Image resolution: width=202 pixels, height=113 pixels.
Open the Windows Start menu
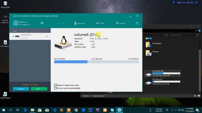coord(3,110)
